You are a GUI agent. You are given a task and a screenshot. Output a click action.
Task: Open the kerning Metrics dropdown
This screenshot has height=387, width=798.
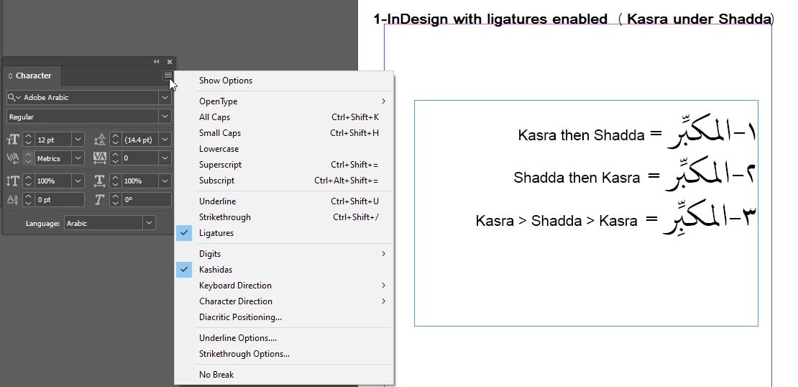pyautogui.click(x=78, y=158)
